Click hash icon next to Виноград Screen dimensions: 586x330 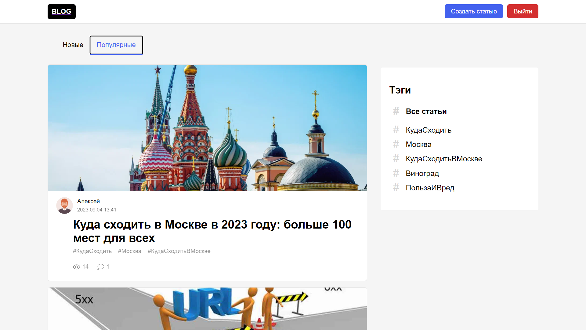pos(396,173)
